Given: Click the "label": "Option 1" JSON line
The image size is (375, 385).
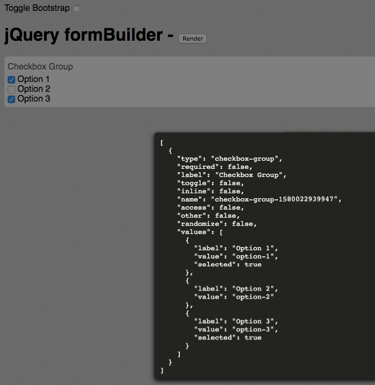Looking at the screenshot, I should 236,248.
